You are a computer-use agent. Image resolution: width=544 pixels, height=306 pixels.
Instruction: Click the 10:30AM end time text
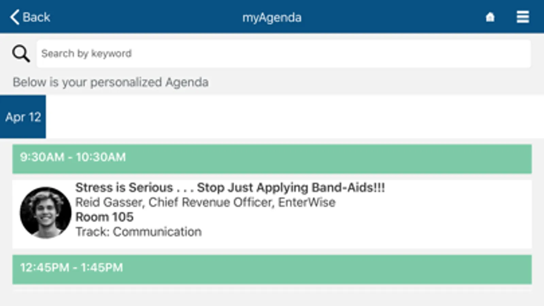[101, 157]
